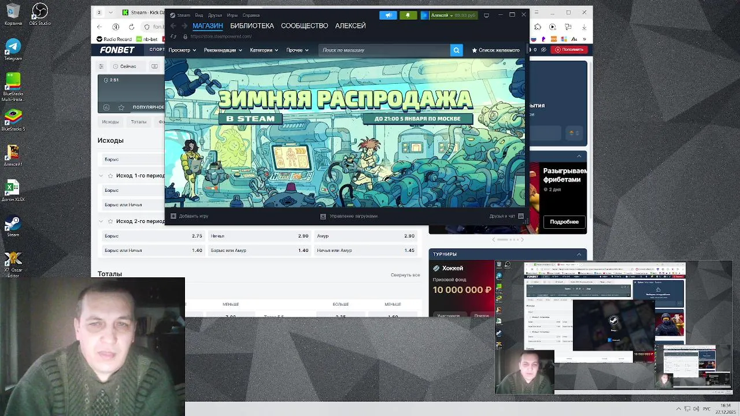This screenshot has width=740, height=416.
Task: Click the Fonbet video broadcast icon
Action: tap(154, 66)
